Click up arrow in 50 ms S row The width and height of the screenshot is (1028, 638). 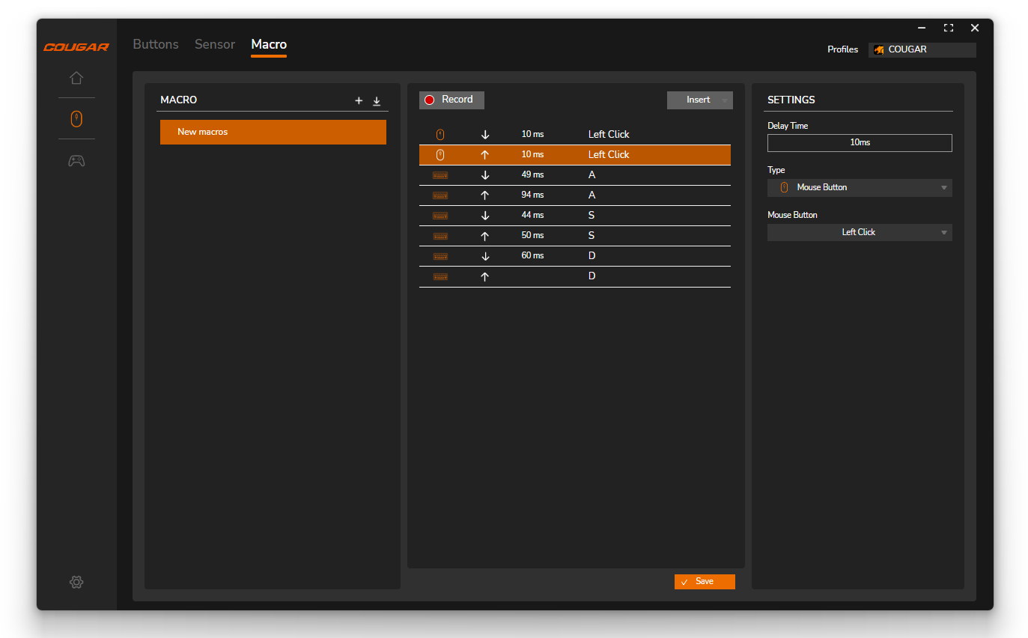(485, 236)
